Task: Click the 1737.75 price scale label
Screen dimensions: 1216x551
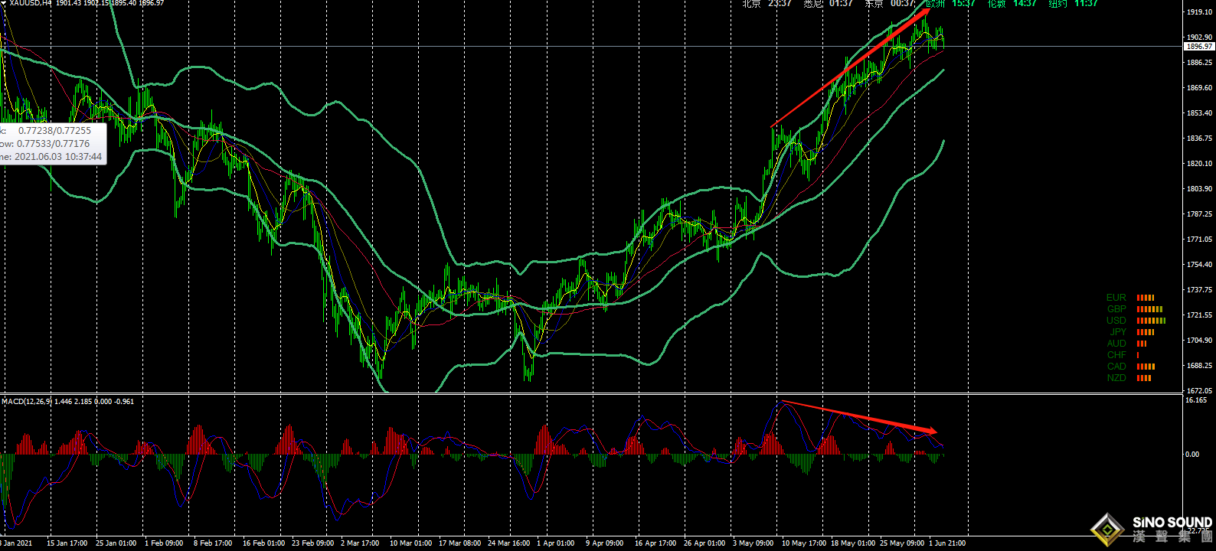Action: coord(1199,290)
